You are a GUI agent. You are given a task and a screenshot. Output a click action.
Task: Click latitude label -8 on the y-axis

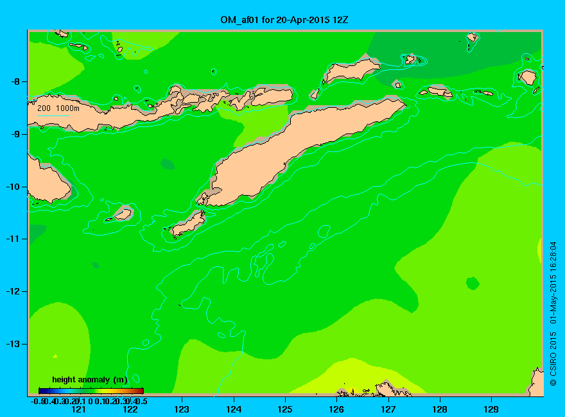click(x=15, y=81)
